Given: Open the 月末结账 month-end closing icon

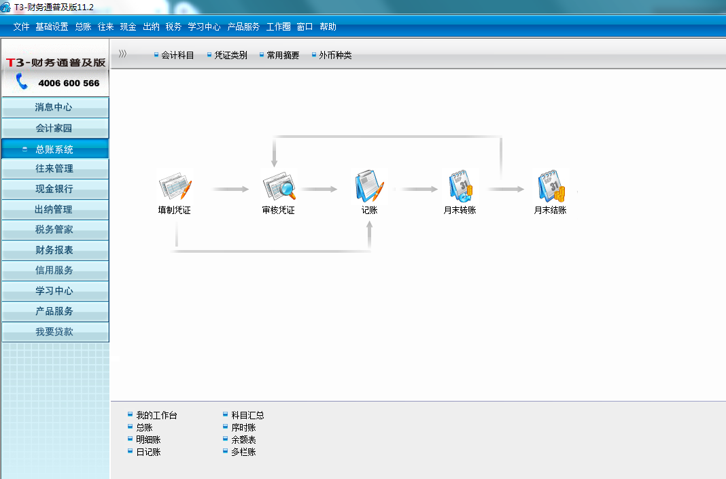Looking at the screenshot, I should [551, 186].
